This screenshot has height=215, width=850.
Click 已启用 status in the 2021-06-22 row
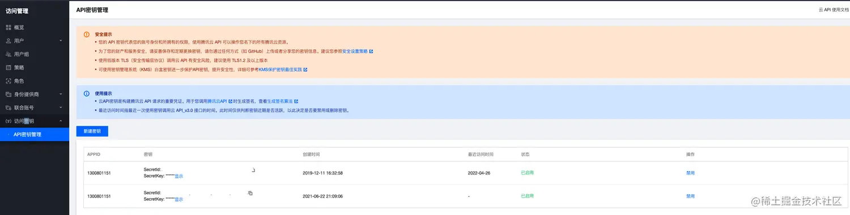coord(528,196)
